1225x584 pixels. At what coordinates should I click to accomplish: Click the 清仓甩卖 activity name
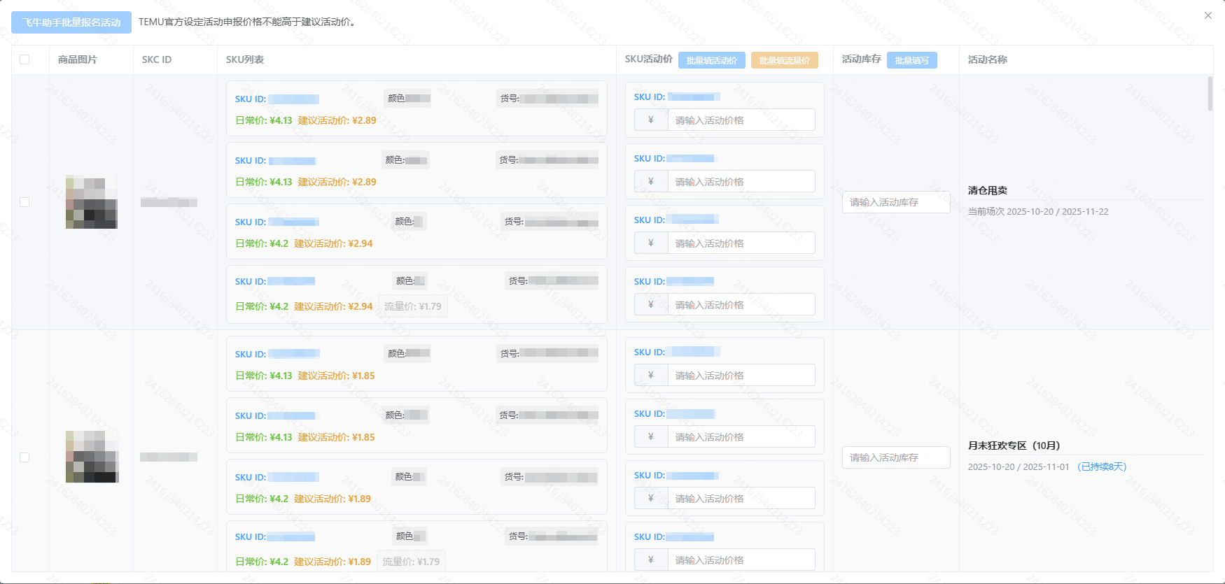coord(987,190)
